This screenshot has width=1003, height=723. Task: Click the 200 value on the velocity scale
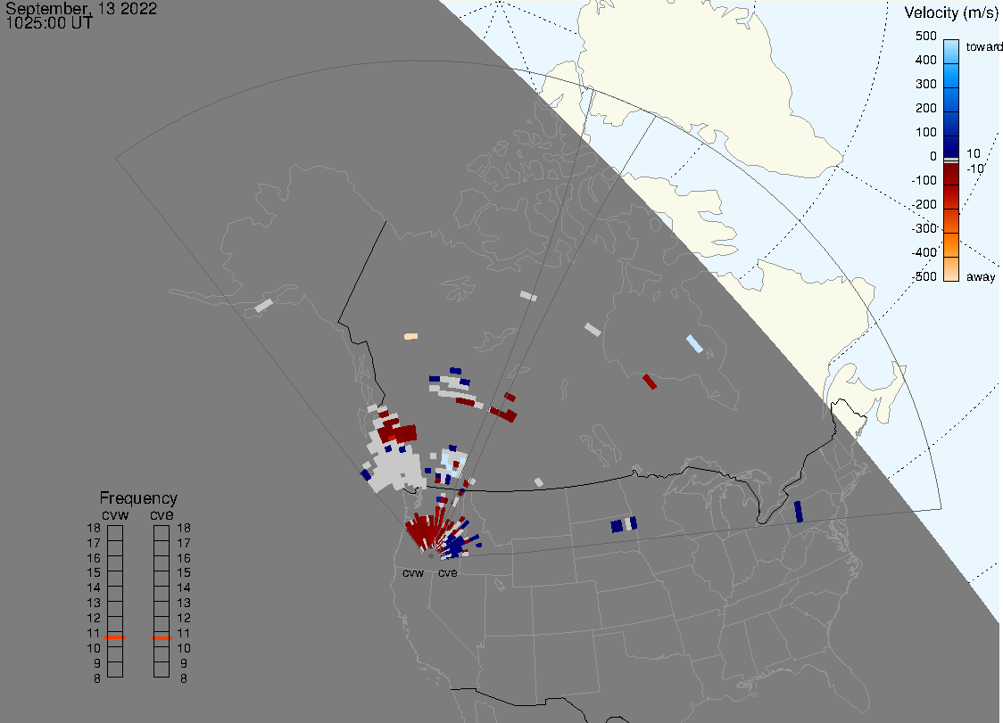coord(926,108)
